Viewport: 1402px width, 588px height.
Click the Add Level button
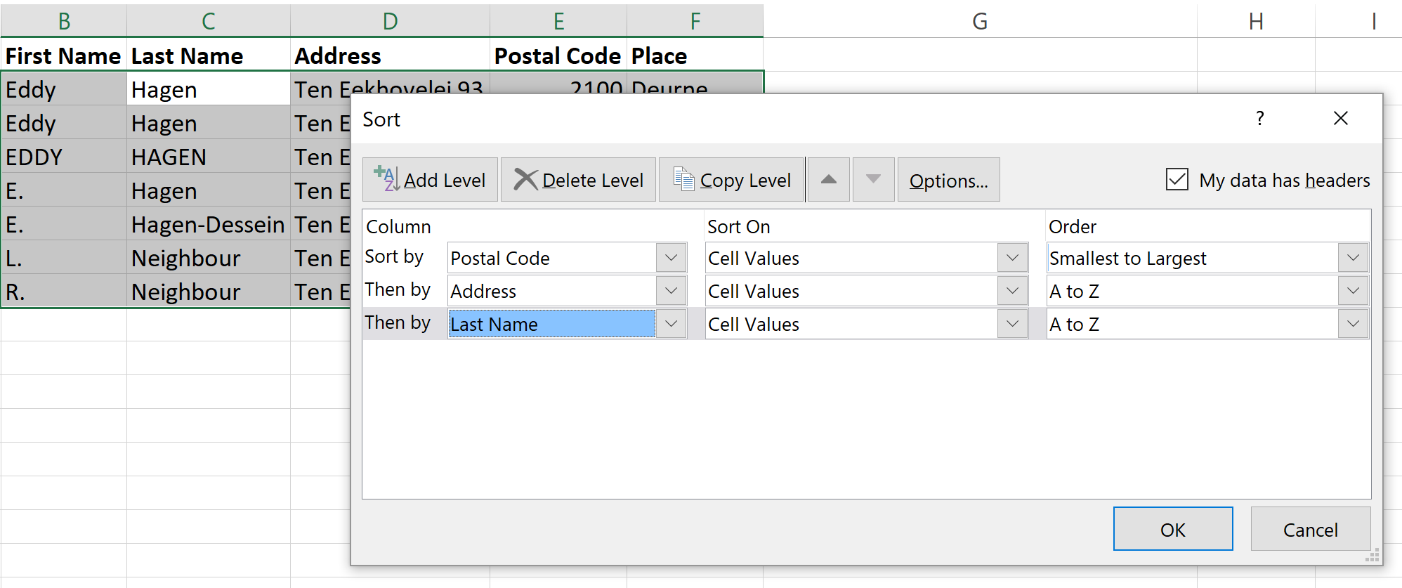430,180
